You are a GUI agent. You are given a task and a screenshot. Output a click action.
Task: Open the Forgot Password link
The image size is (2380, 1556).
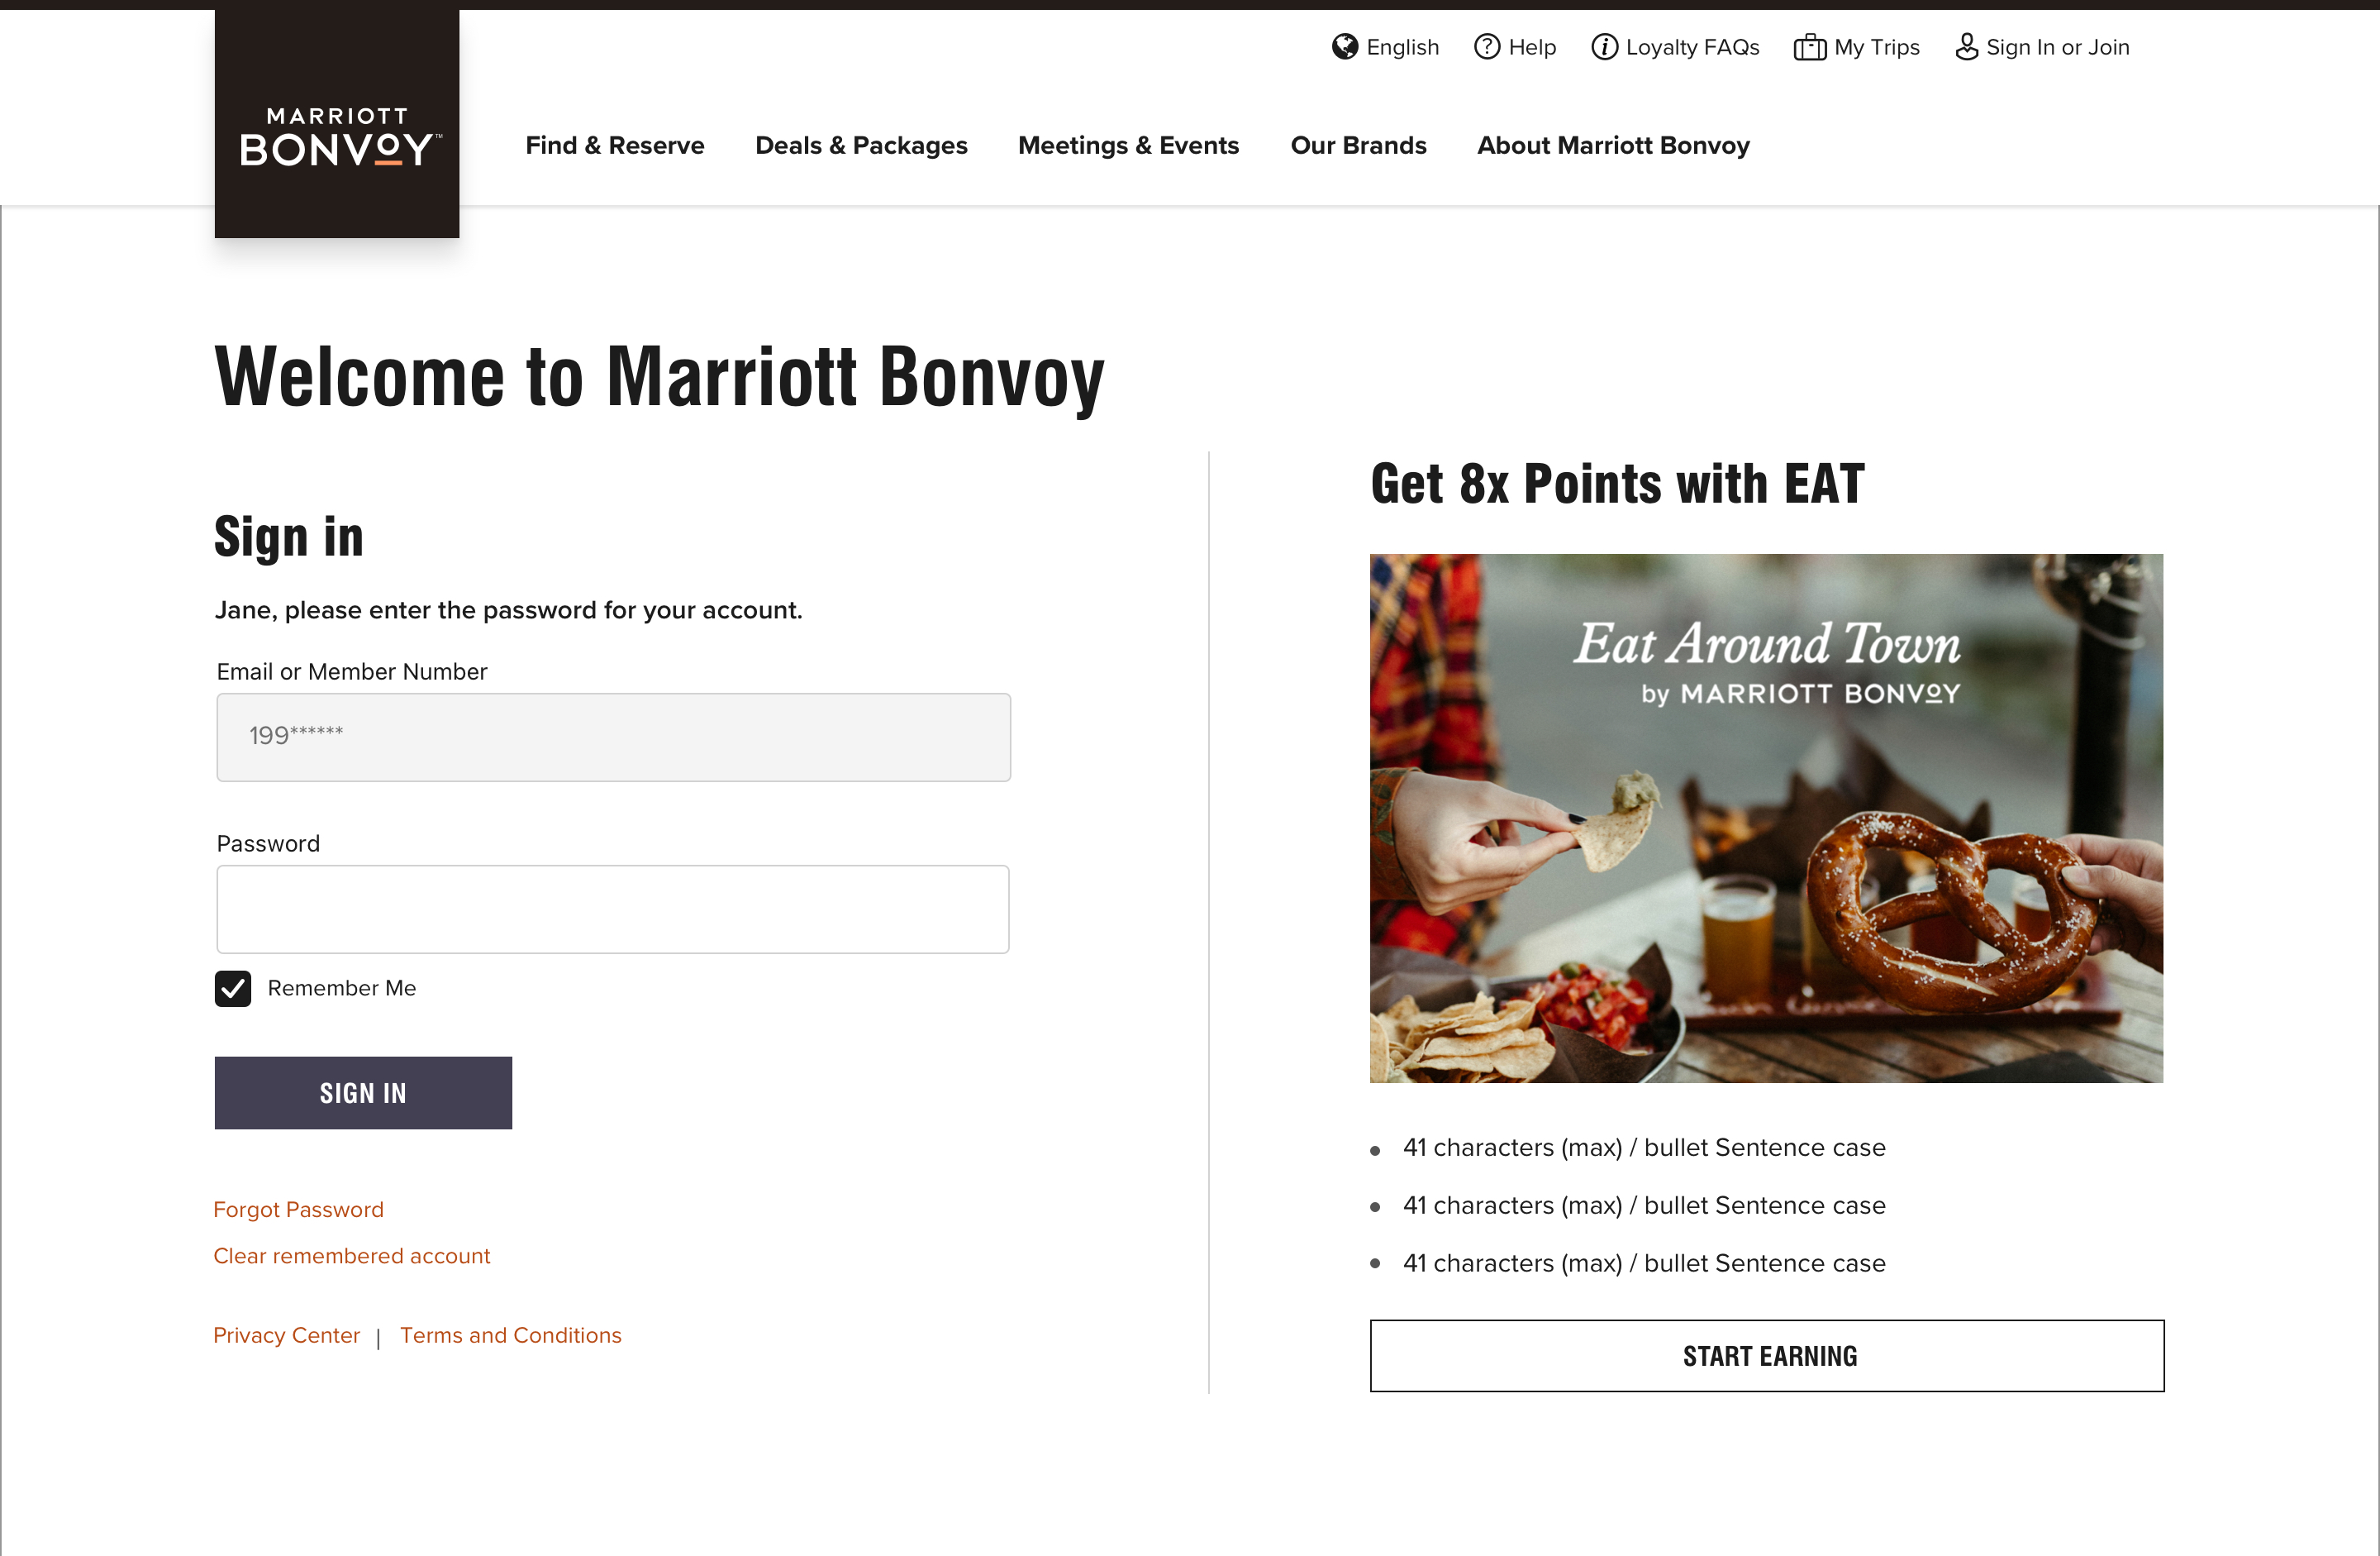(x=298, y=1210)
